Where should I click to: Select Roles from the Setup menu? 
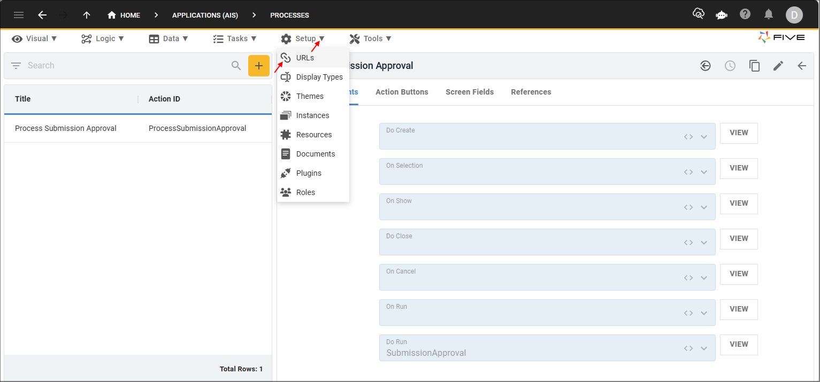point(305,192)
